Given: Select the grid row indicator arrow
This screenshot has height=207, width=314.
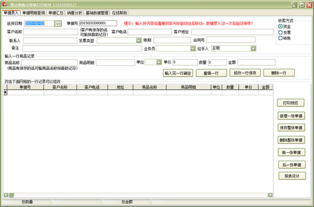Looking at the screenshot, I should pos(5,92).
